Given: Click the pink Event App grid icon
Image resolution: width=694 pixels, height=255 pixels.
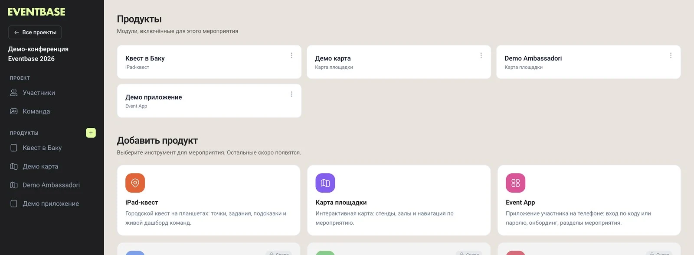Looking at the screenshot, I should pos(515,183).
